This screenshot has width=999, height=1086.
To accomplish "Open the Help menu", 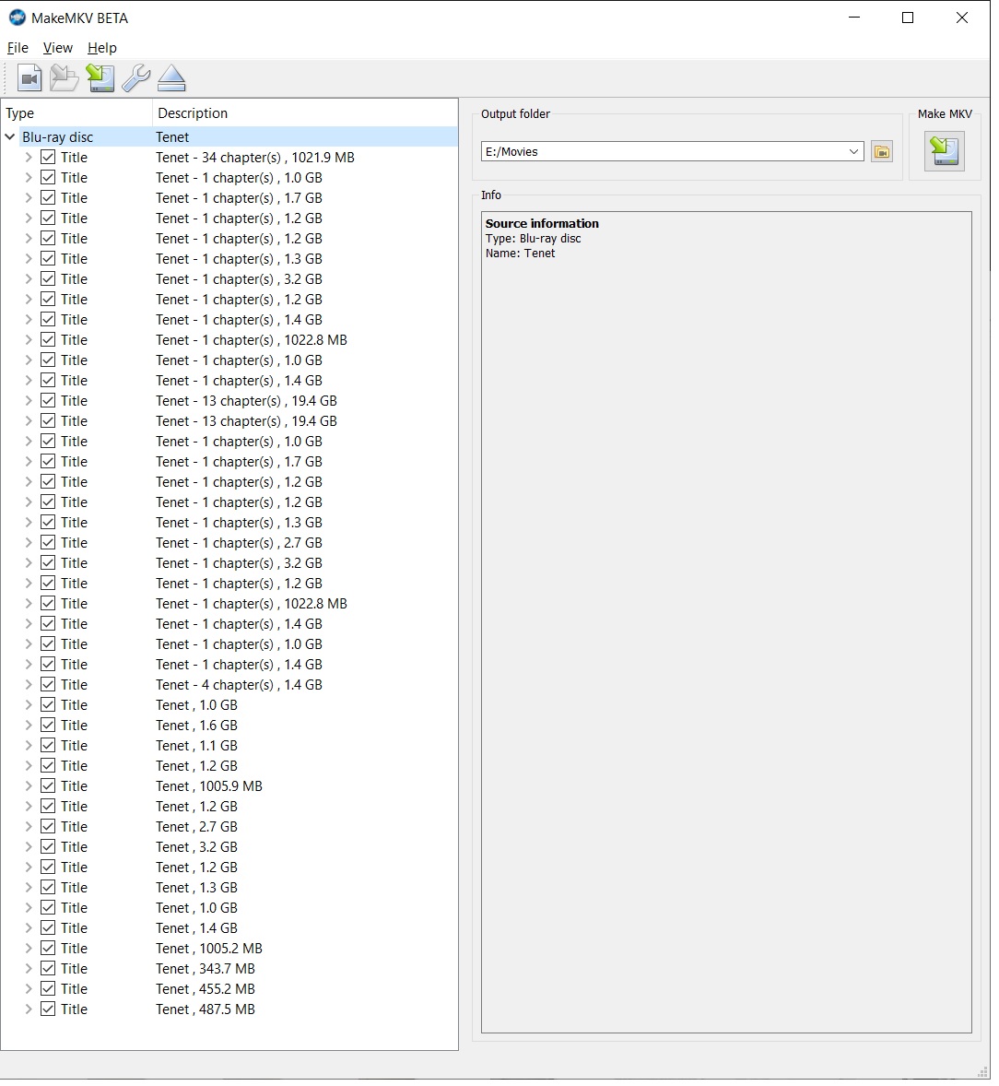I will [102, 48].
